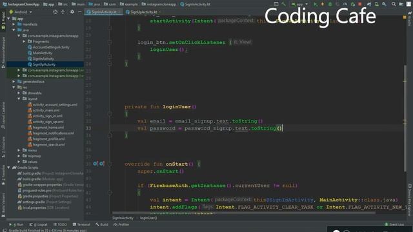The image size is (413, 232).
Task: Click the loginUser() breadcrumb below editor
Action: (148, 218)
